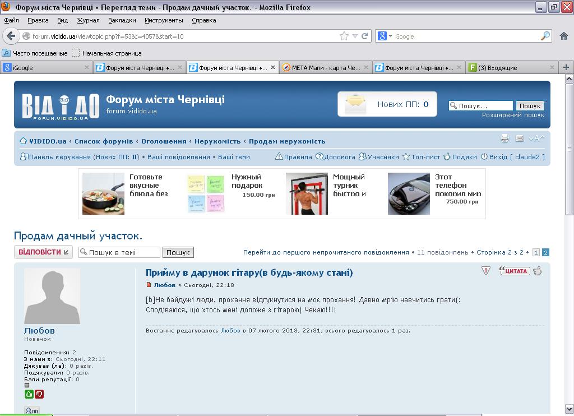Go to page 1 of the topic
The image size is (574, 416).
536,252
